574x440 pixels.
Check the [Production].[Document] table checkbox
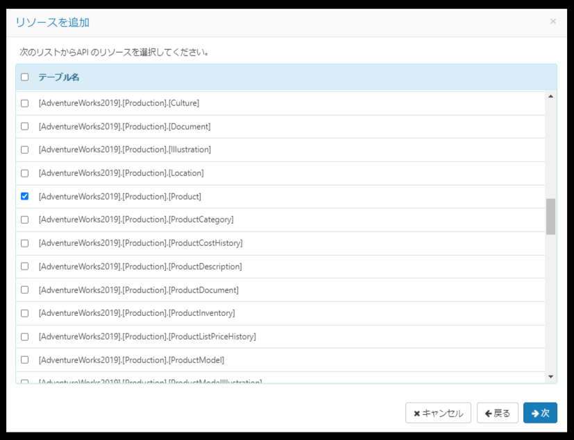(x=24, y=126)
